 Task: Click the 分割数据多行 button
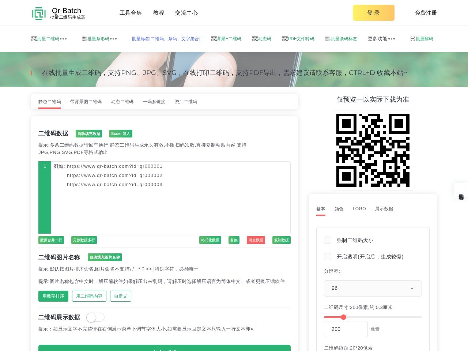(84, 240)
